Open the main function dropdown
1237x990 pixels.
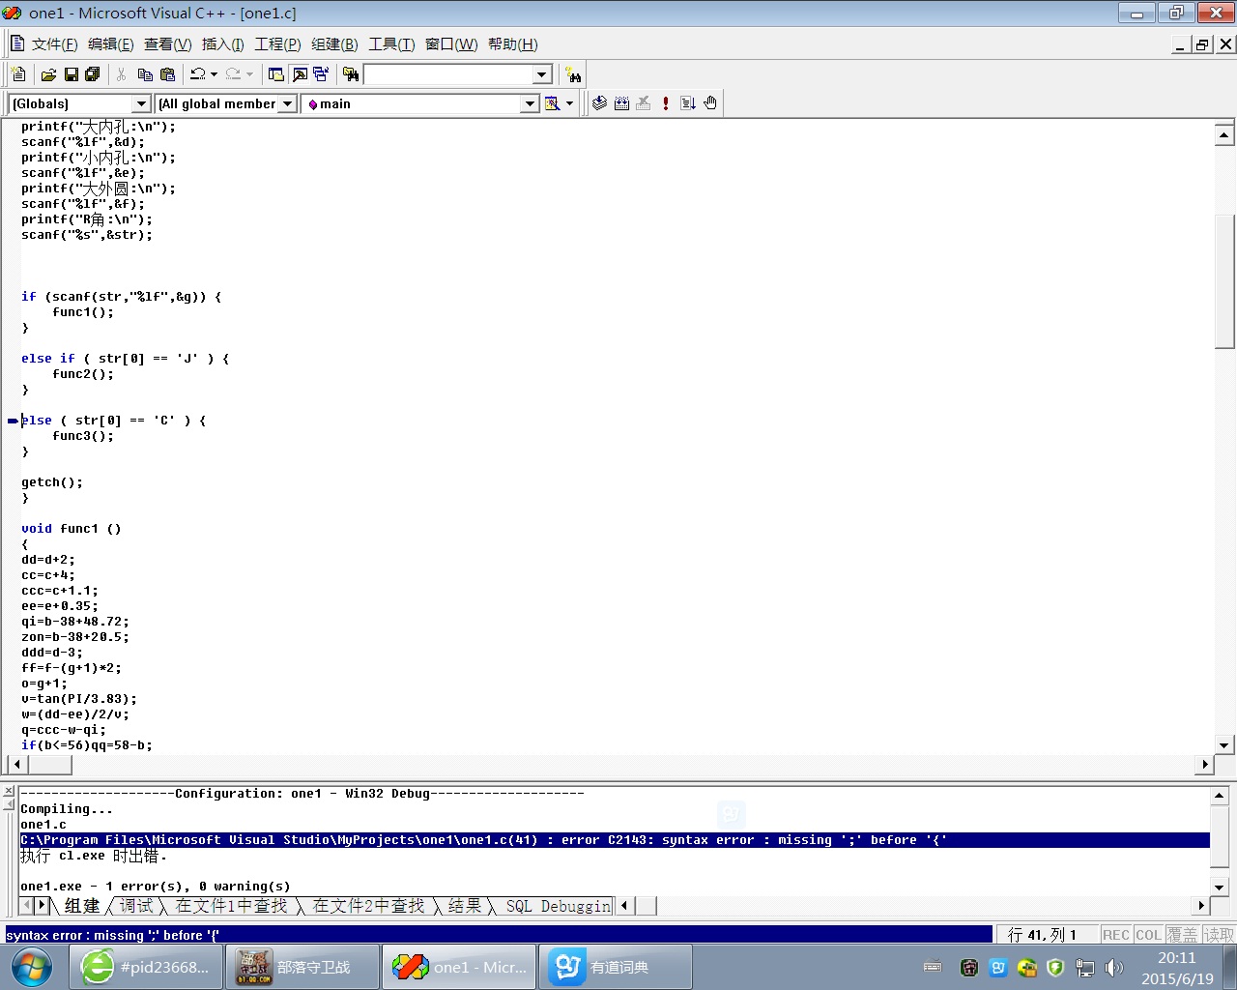pyautogui.click(x=530, y=103)
